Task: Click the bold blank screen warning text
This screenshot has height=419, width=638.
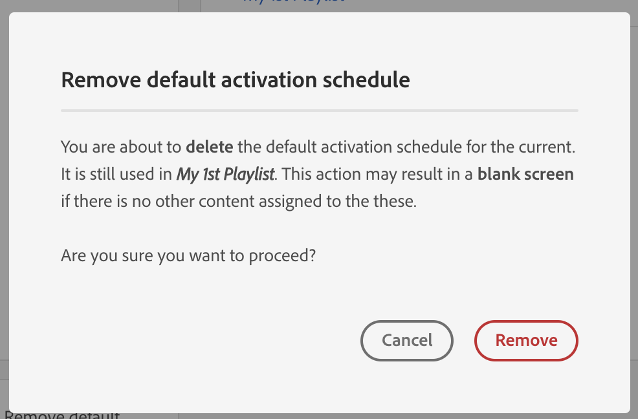Action: (x=525, y=174)
